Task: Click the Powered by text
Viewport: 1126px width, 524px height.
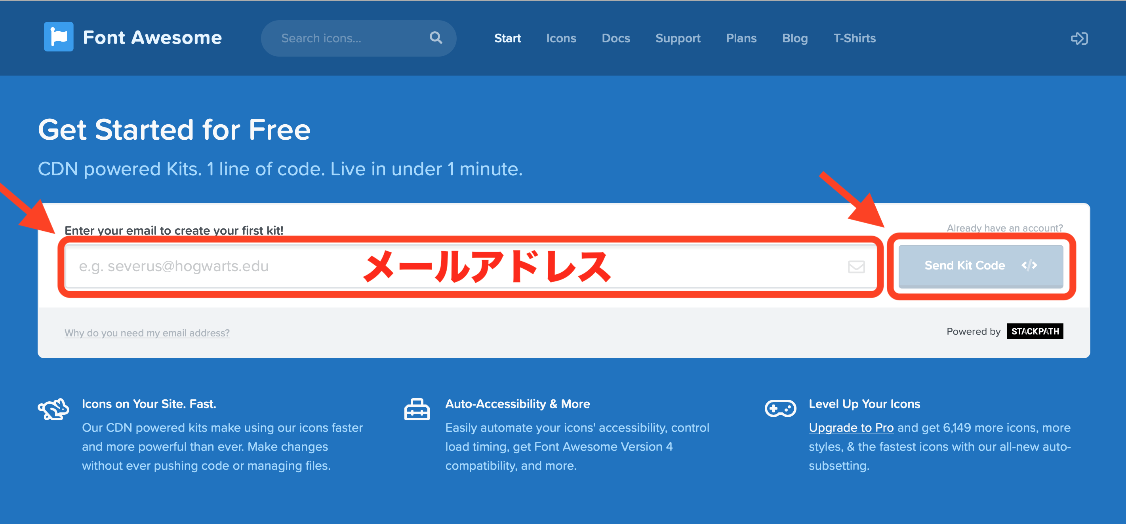Action: [x=973, y=331]
